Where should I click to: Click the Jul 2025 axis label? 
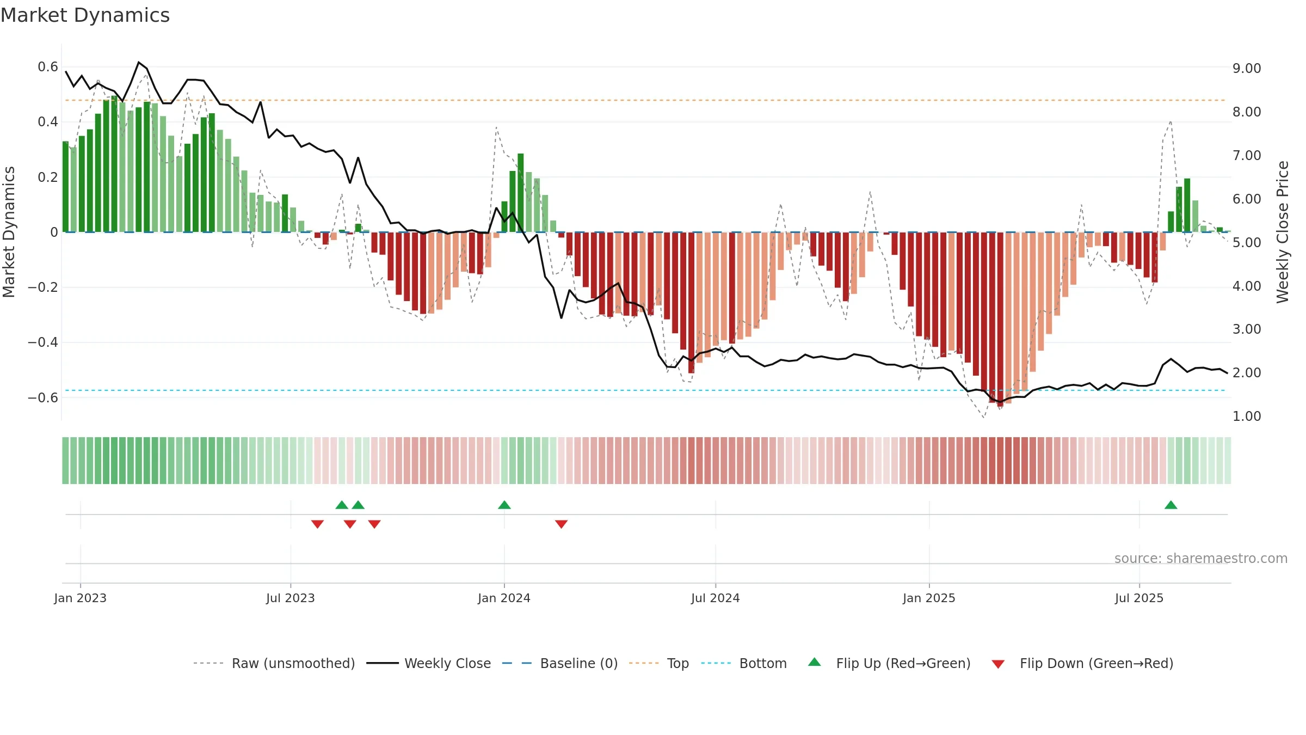coord(1139,598)
